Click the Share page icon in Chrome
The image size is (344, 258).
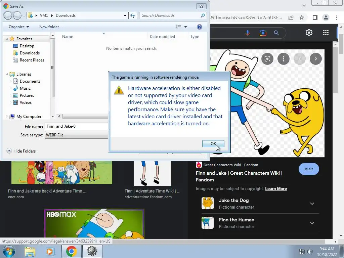click(x=291, y=17)
